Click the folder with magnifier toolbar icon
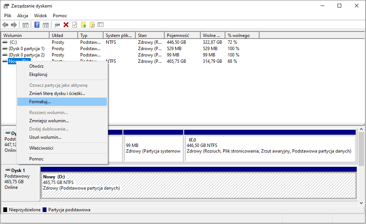The width and height of the screenshot is (366, 224). click(x=92, y=25)
